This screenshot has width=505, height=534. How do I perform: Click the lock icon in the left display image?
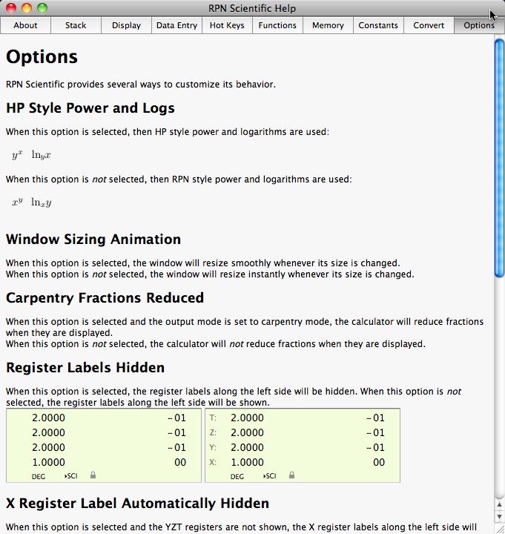93,475
